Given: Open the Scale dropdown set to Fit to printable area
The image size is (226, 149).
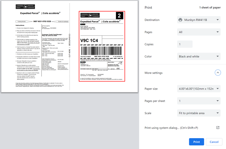Looking at the screenshot, I should [199, 113].
